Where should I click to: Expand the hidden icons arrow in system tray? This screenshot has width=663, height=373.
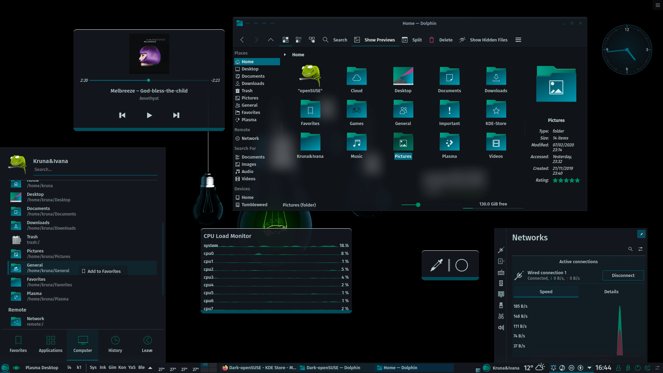coord(590,367)
